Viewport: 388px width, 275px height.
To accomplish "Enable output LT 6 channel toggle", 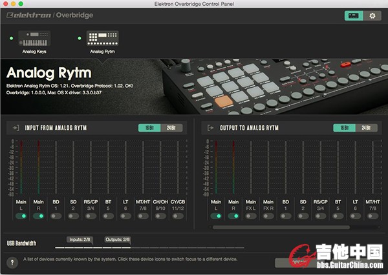I will (x=355, y=216).
